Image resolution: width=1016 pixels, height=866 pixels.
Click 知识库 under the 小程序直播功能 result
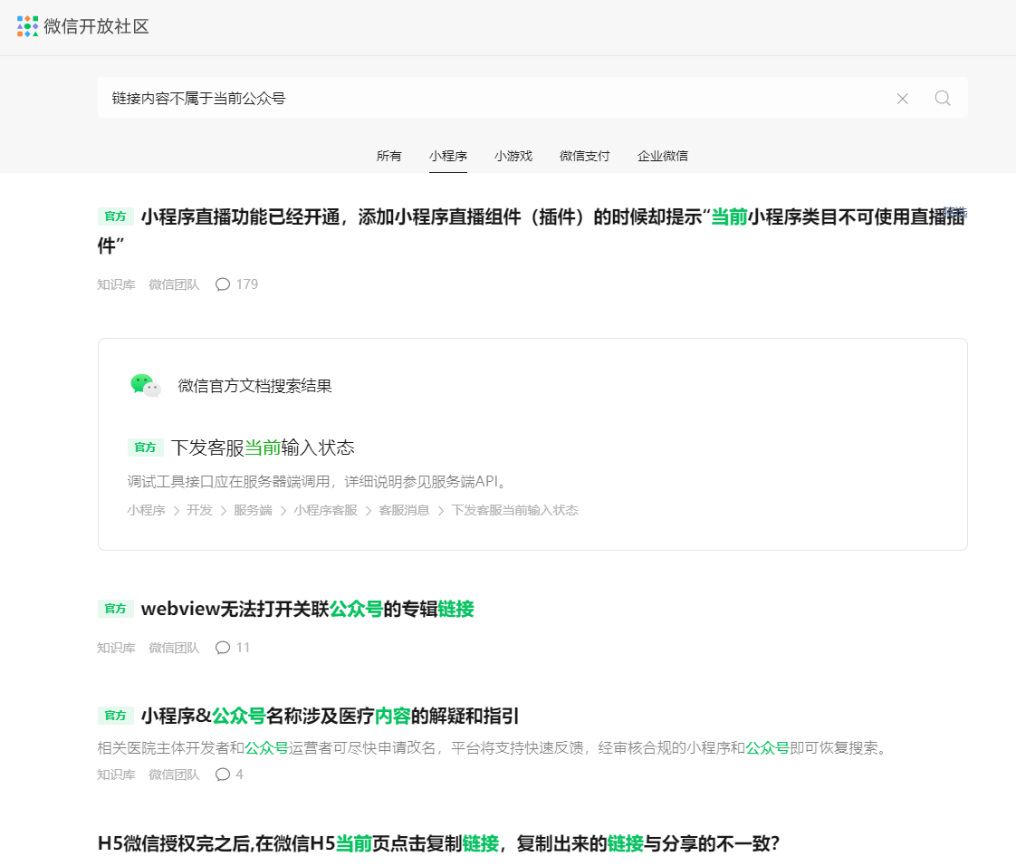[116, 284]
